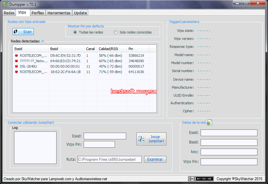Viewport: 268px width, 184px height.
Task: Click signal value 45% (-72 dbm)
Action: pyautogui.click(x=111, y=66)
